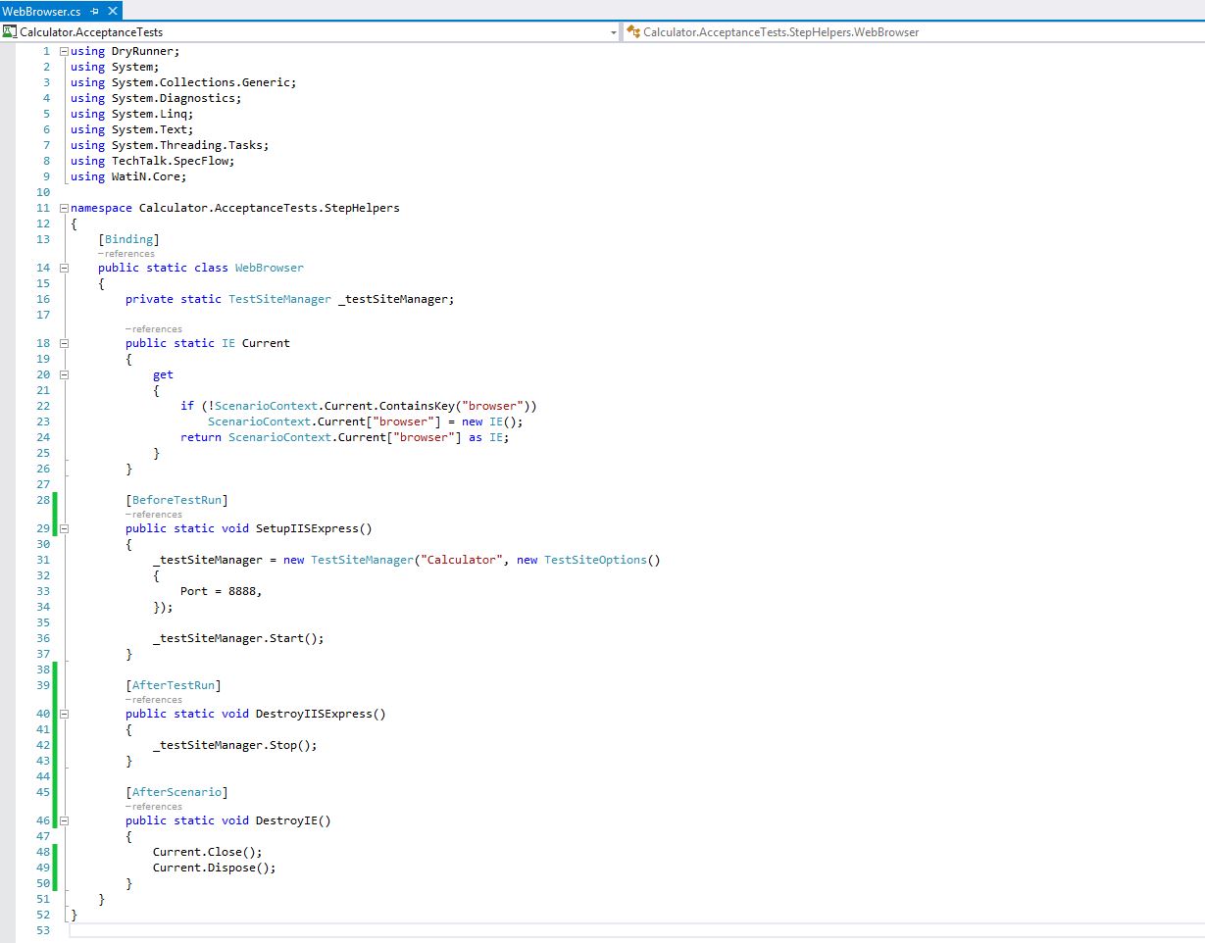Click ContainsKey in the if condition
Viewport: 1205px width, 943px height.
pyautogui.click(x=418, y=406)
